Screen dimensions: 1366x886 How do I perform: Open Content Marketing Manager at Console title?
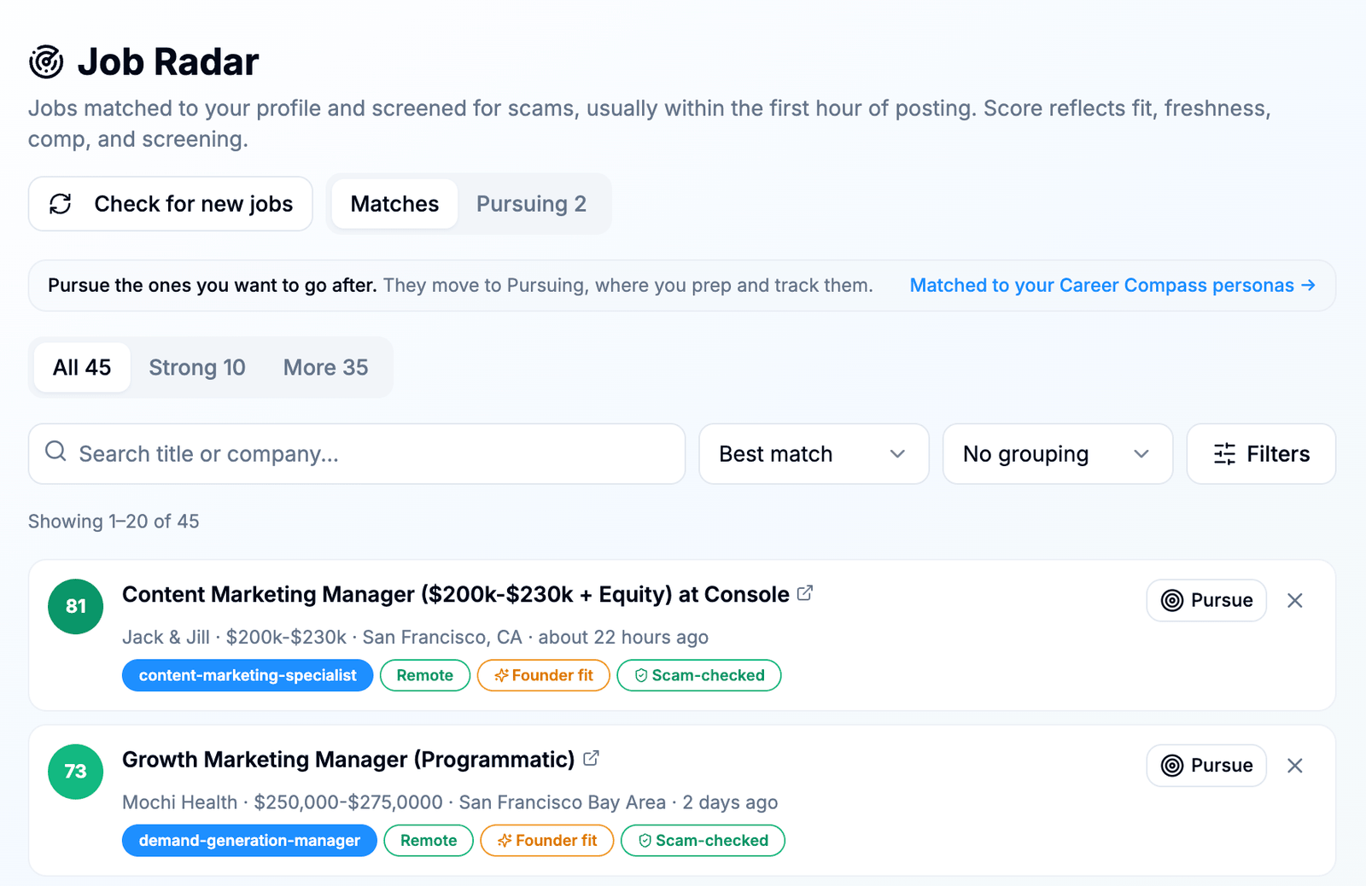tap(456, 594)
